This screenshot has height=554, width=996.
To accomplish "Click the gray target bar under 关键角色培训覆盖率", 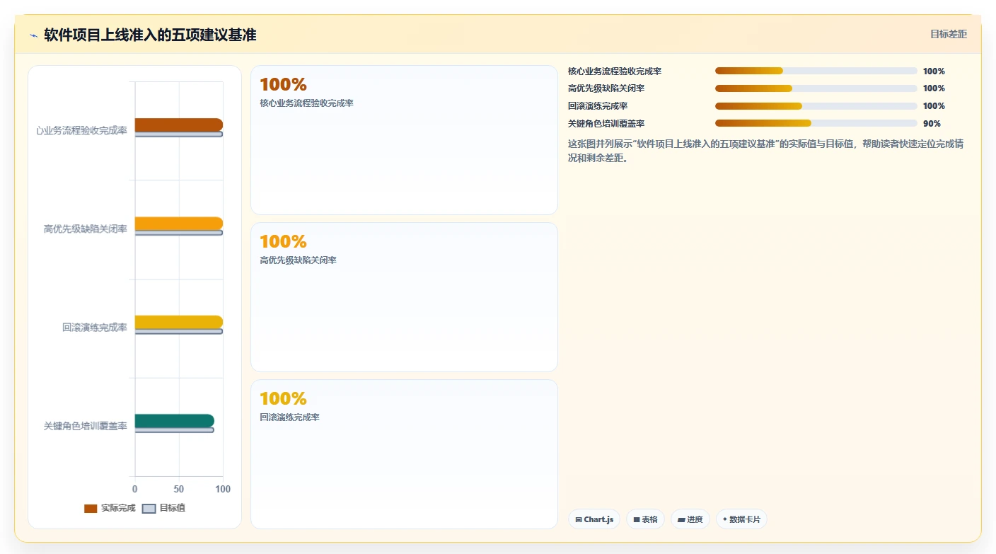I will click(x=175, y=430).
